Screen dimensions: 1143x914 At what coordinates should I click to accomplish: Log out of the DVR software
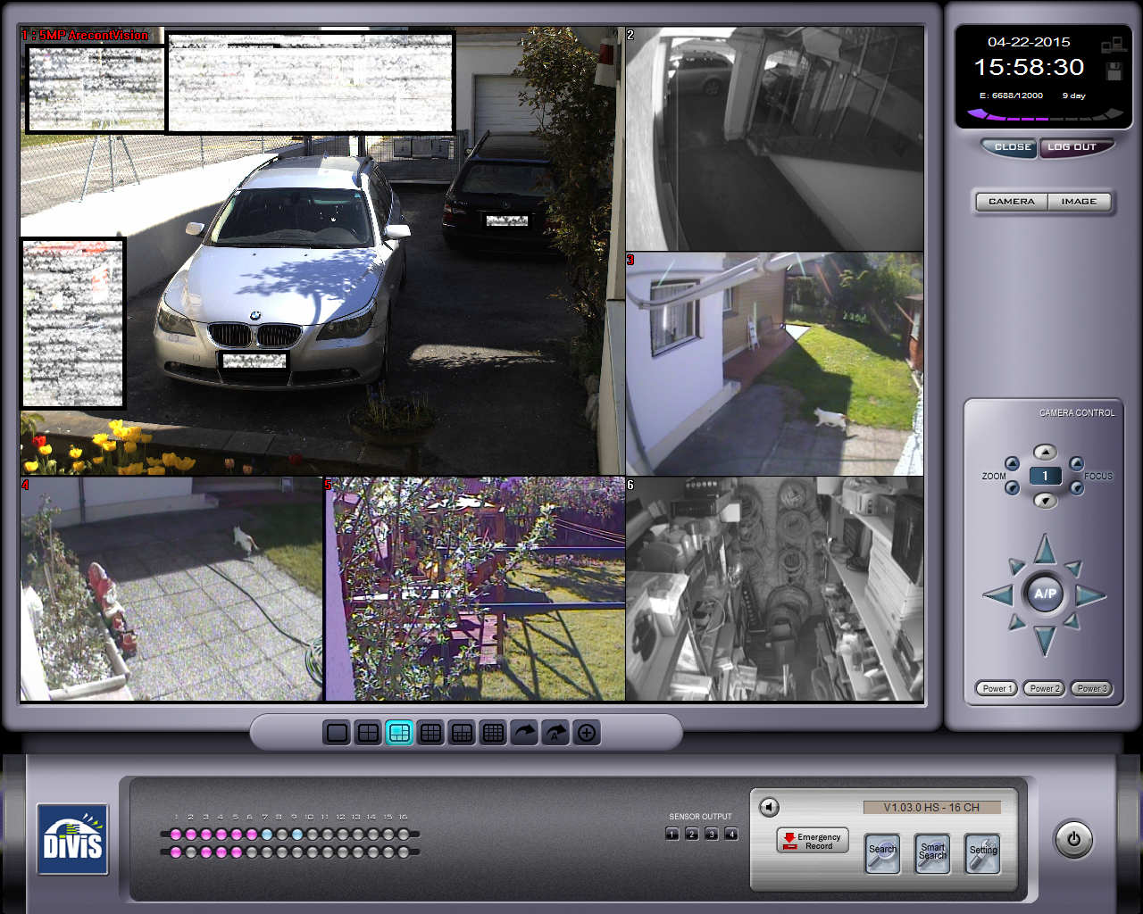tap(1076, 147)
